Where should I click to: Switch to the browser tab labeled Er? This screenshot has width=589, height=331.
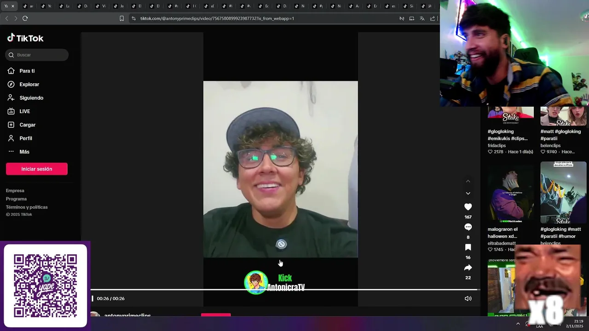372,6
